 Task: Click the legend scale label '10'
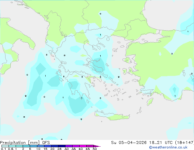38,149
